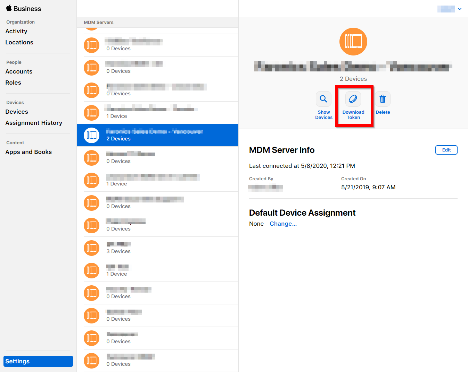Image resolution: width=468 pixels, height=372 pixels.
Task: Click the Change... link for default assignment
Action: (x=283, y=224)
